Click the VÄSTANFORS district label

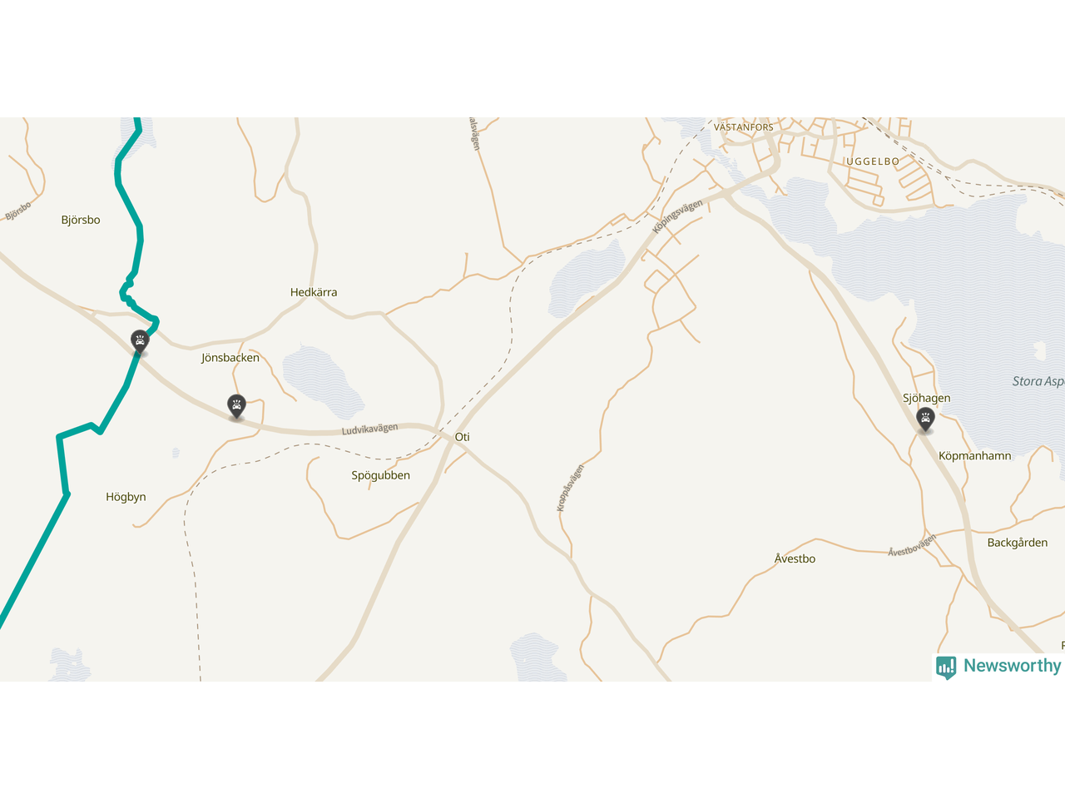click(744, 127)
